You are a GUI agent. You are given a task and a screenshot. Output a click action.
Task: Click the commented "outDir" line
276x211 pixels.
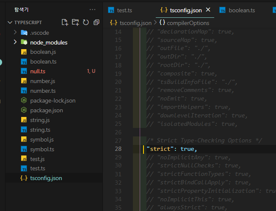point(177,57)
